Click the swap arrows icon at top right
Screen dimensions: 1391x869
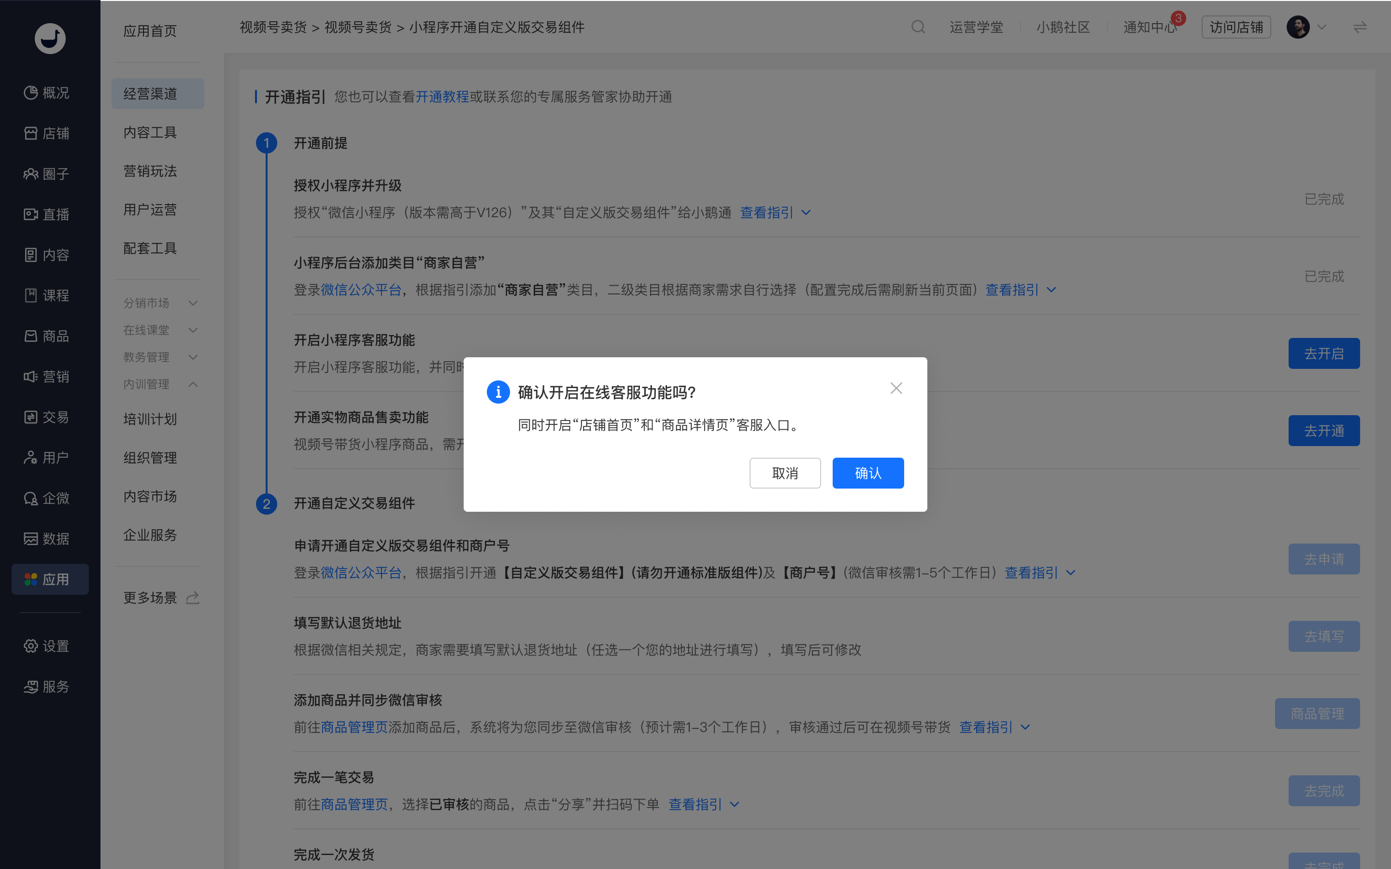[x=1360, y=27]
